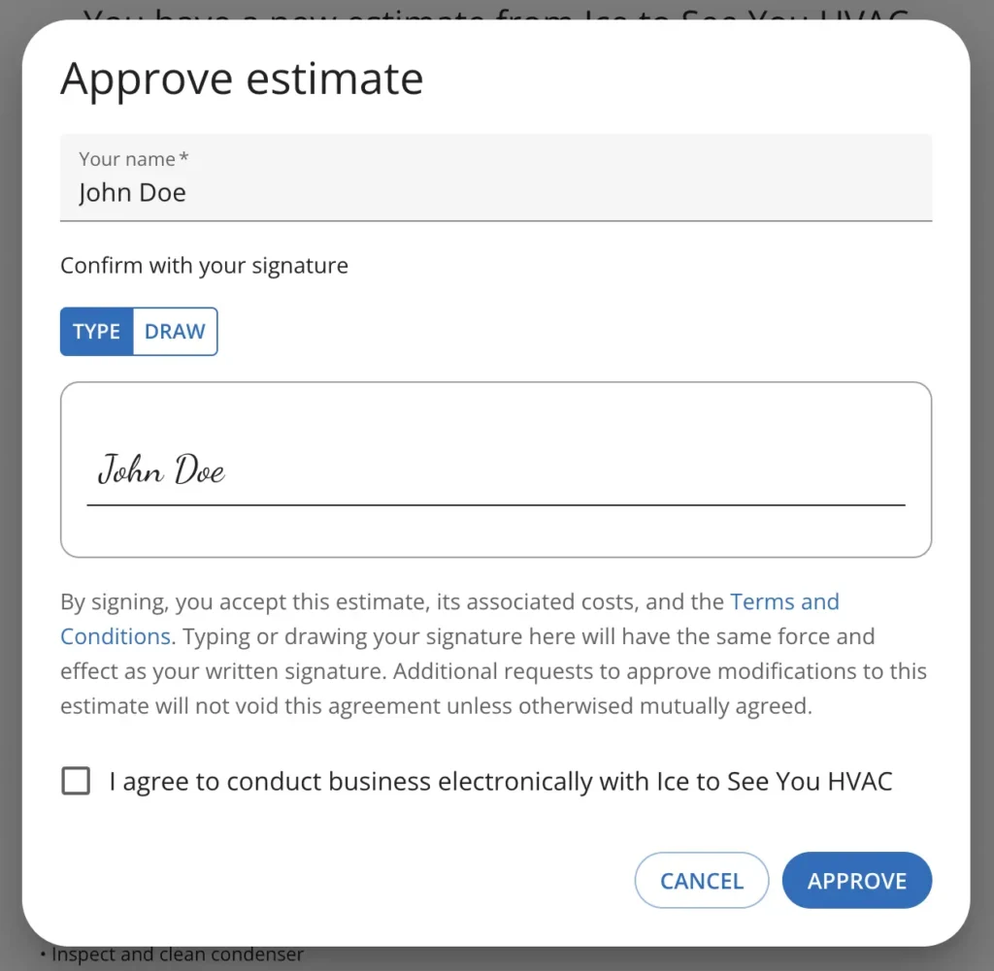Click the word "Conditions" on the second link line
Screen dimensions: 994x971
click(x=116, y=636)
